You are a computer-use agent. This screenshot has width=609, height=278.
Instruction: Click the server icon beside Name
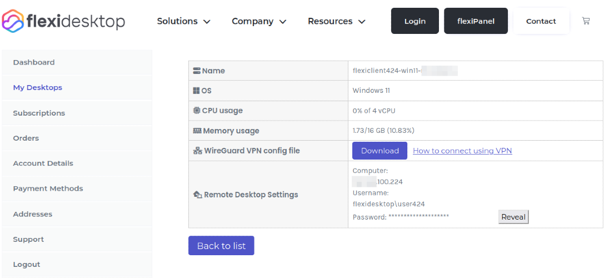pos(197,71)
